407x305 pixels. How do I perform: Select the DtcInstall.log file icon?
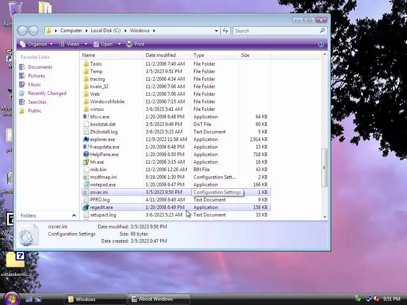(x=86, y=132)
